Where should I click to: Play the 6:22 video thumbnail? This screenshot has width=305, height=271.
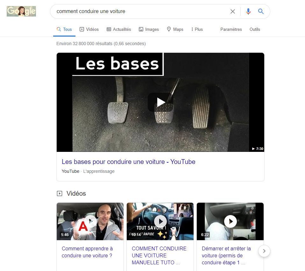pyautogui.click(x=230, y=221)
